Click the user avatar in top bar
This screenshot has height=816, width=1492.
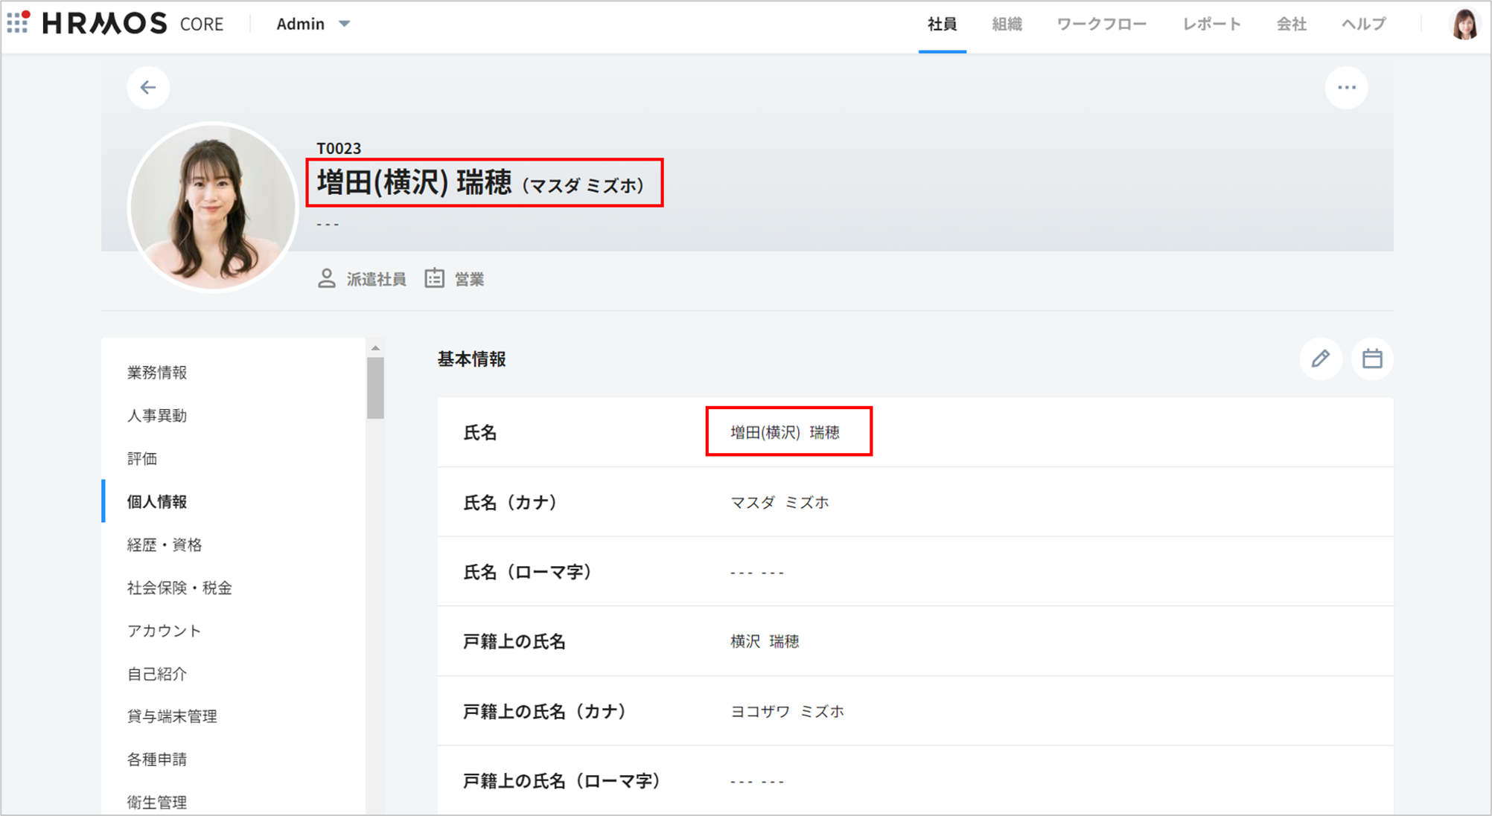pyautogui.click(x=1464, y=24)
